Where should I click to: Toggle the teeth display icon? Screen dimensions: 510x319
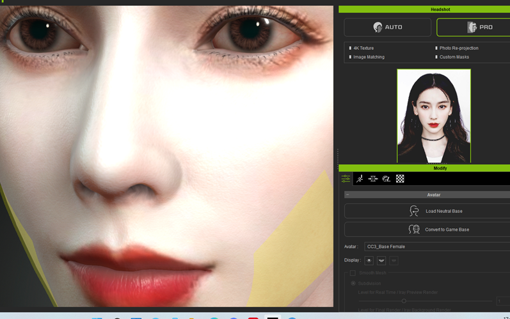tap(381, 261)
